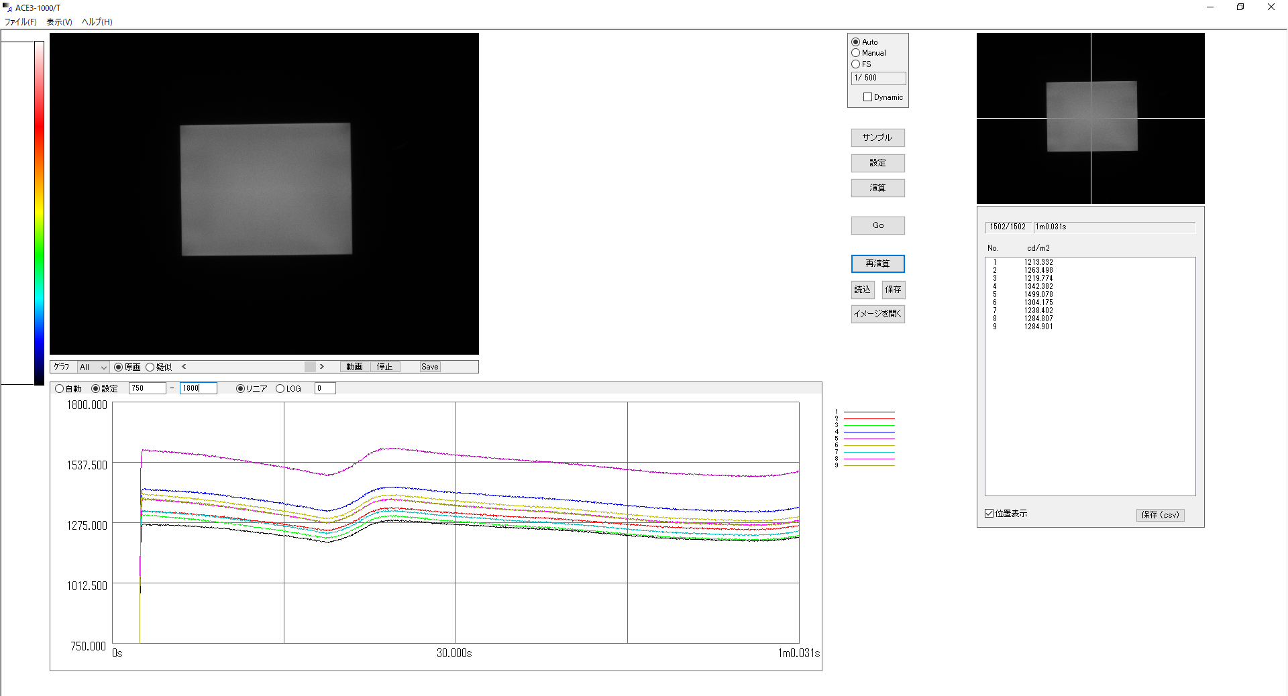The height and width of the screenshot is (696, 1288).
Task: Open the グラフ All channel dropdown
Action: [93, 367]
